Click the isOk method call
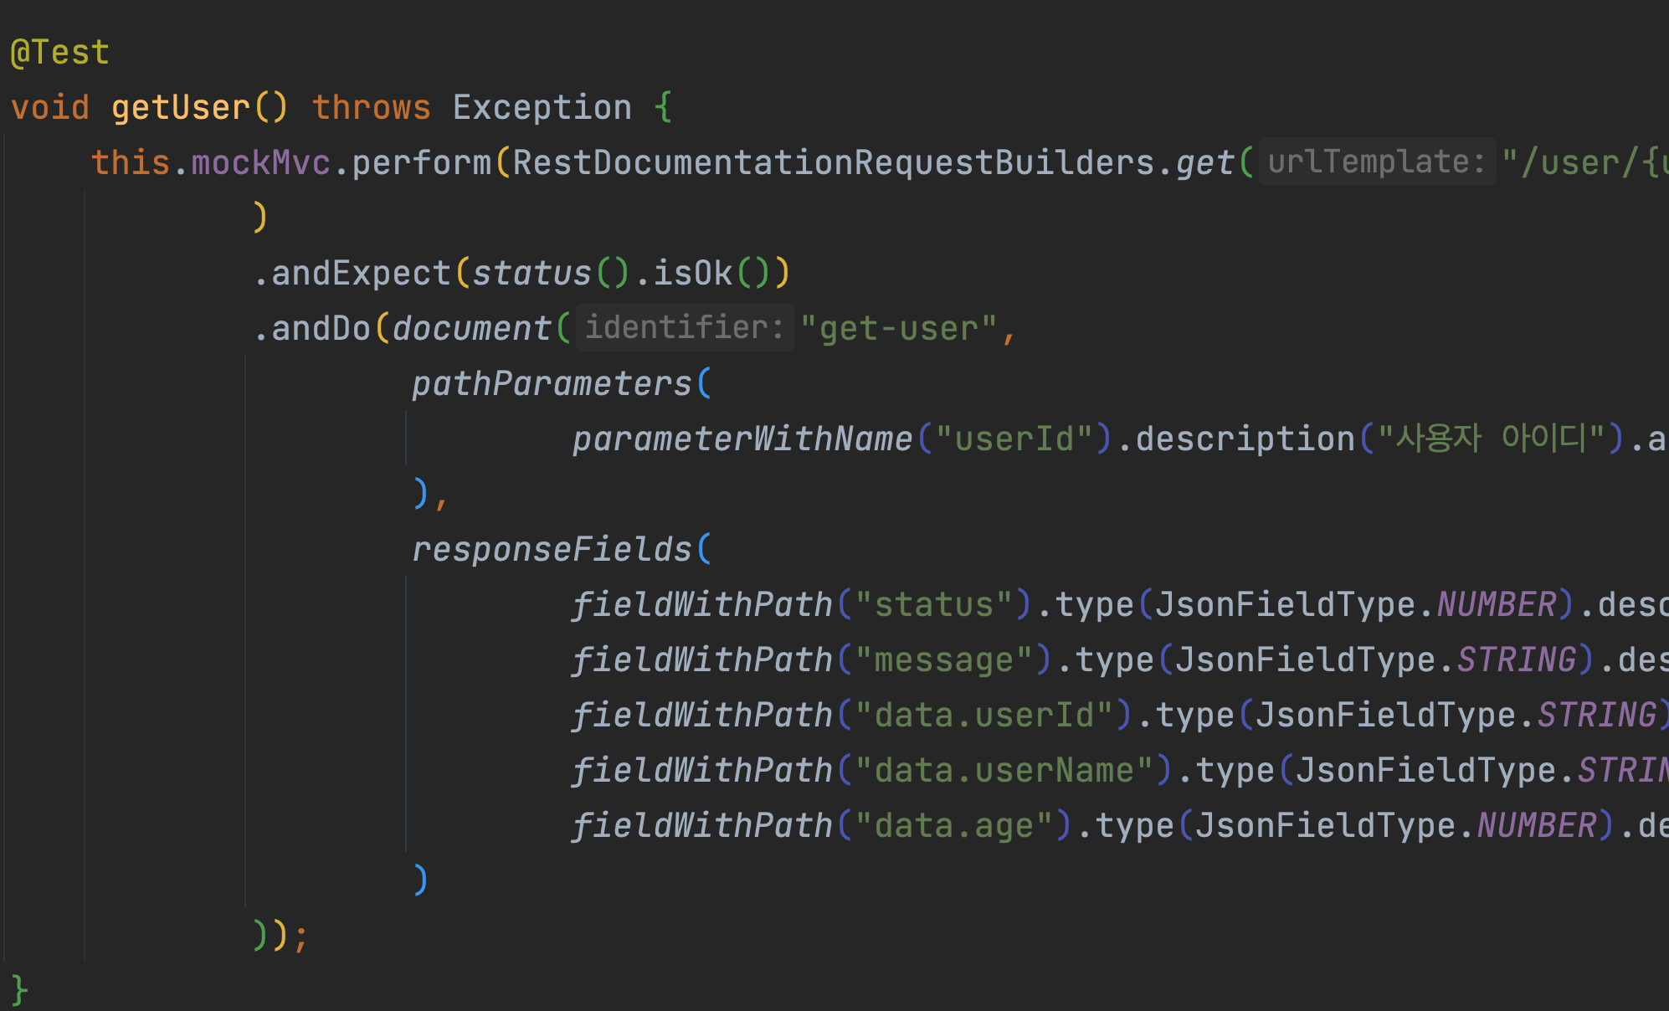The height and width of the screenshot is (1011, 1669). 692,273
